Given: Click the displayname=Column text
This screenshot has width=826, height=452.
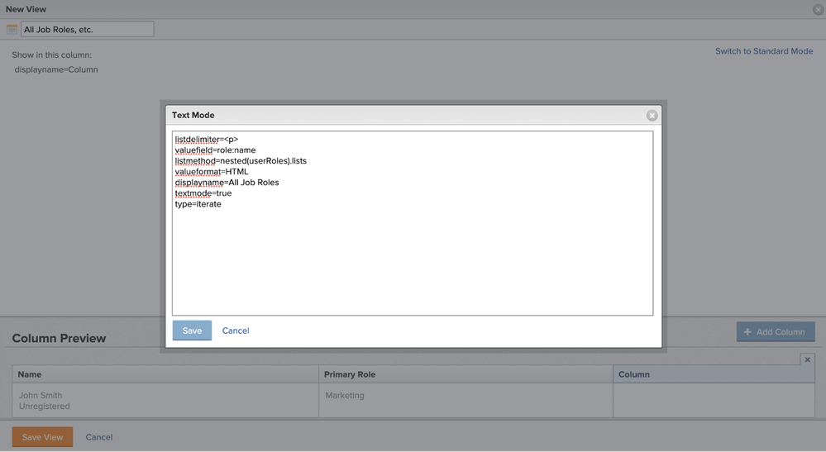Looking at the screenshot, I should pos(56,69).
